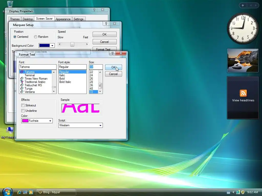
Task: Select Times New Roman in the font list
Action: point(36,79)
